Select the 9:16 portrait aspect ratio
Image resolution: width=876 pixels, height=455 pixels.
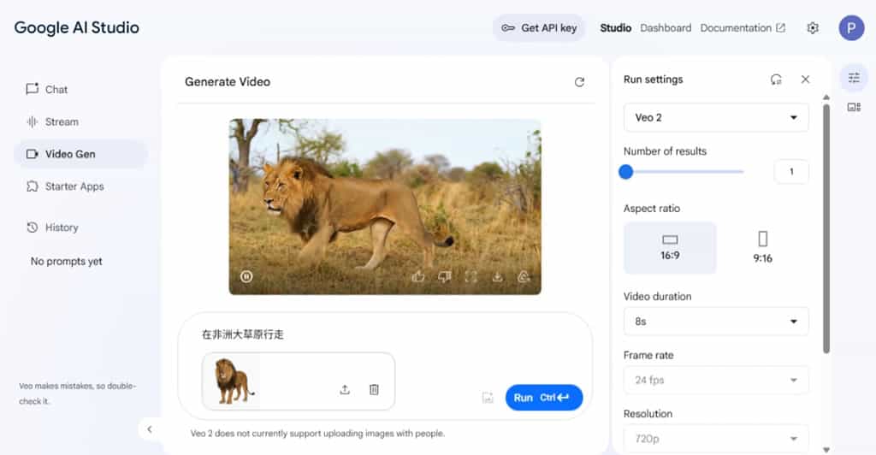point(762,247)
